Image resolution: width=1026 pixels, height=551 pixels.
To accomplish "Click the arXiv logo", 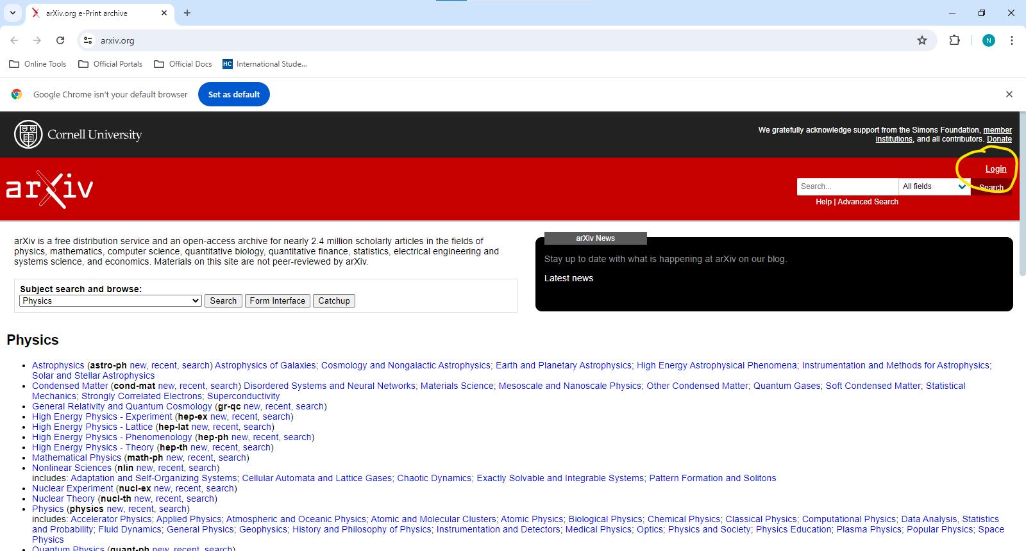I will click(x=49, y=190).
